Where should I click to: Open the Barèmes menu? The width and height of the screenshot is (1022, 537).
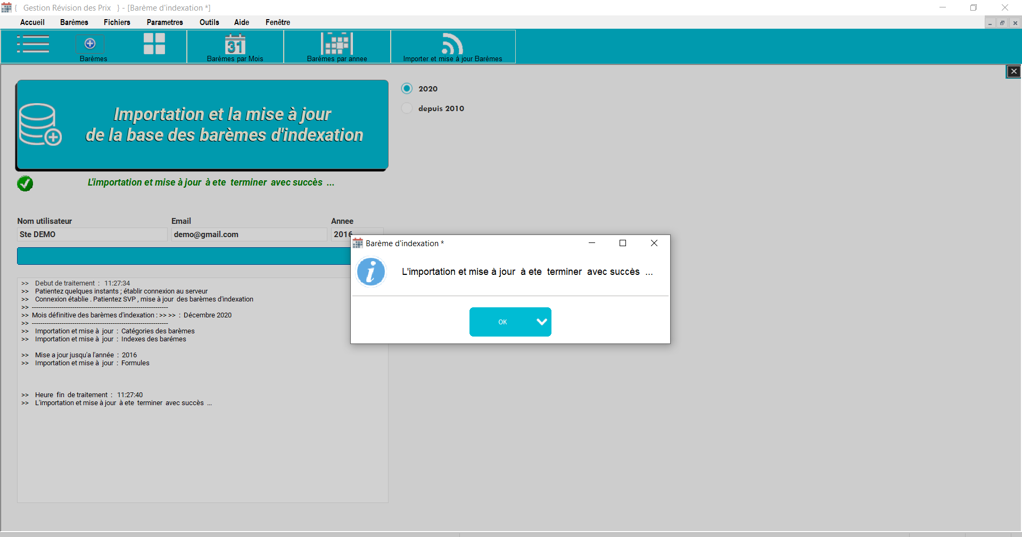pyautogui.click(x=74, y=22)
